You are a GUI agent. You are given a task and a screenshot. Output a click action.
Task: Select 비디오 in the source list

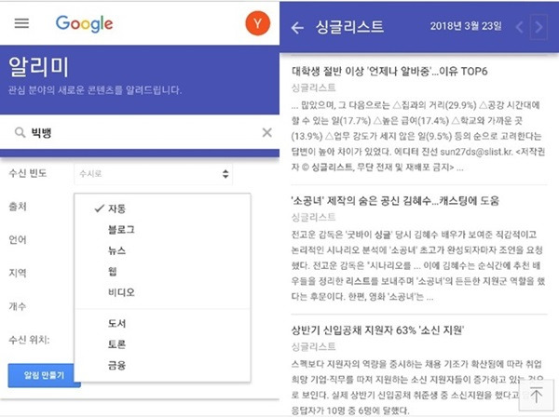tap(121, 292)
